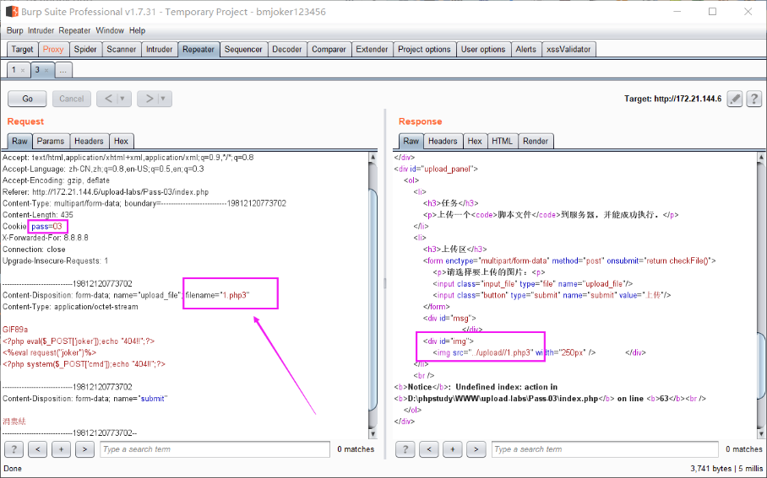Show request Hex view

click(121, 141)
